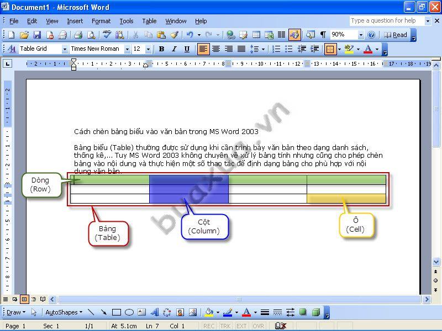Open Document Map

(x=311, y=35)
